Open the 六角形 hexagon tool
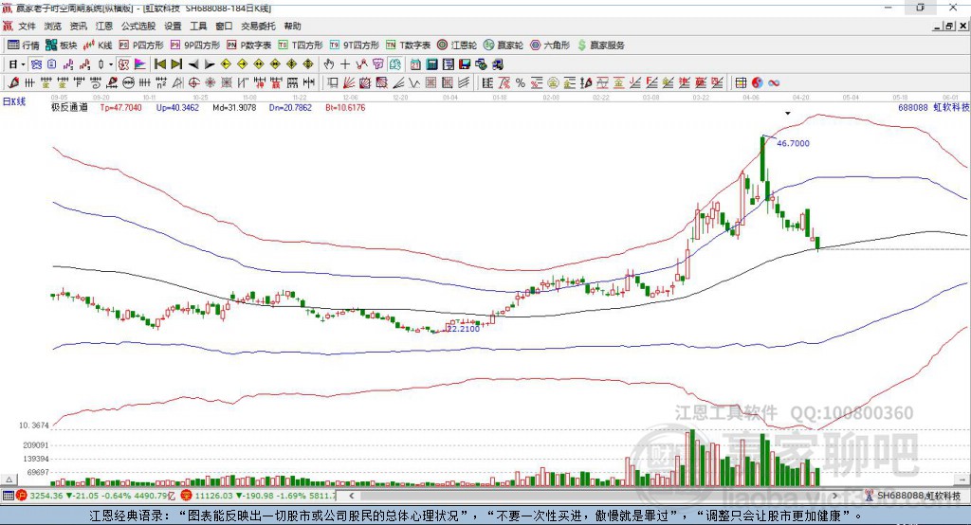Viewport: 971px width, 525px height. click(550, 45)
